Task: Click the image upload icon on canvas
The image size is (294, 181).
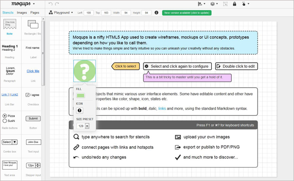Action: 178,137
